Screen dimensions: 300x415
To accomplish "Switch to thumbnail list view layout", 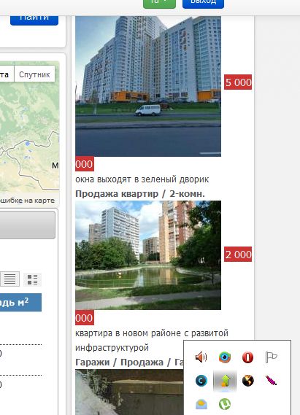I will coord(32,279).
